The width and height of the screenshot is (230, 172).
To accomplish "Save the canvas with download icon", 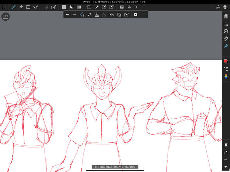I will coord(97,15).
